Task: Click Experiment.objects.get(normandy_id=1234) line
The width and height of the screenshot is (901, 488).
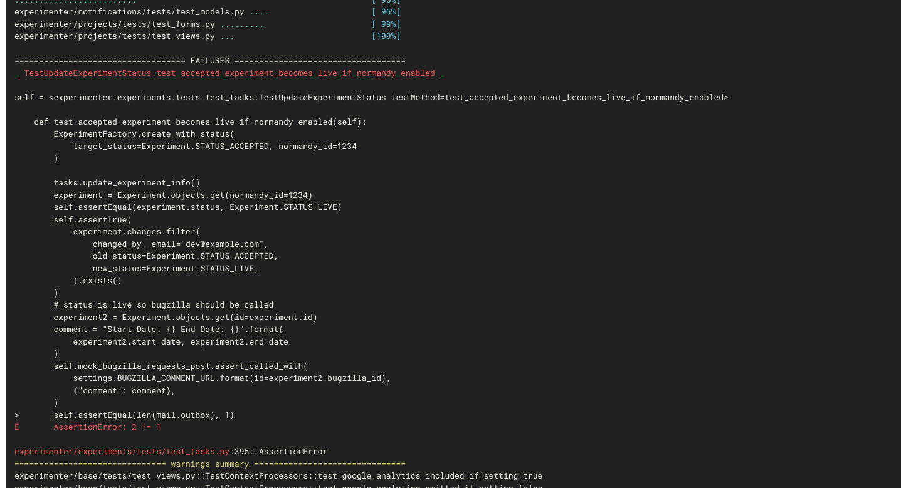Action: coord(183,195)
